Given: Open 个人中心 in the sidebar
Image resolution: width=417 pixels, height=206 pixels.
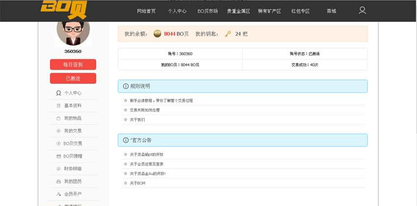Looking at the screenshot, I should tap(73, 93).
